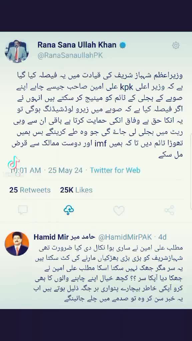View the 25 Retweets list

coord(30,190)
